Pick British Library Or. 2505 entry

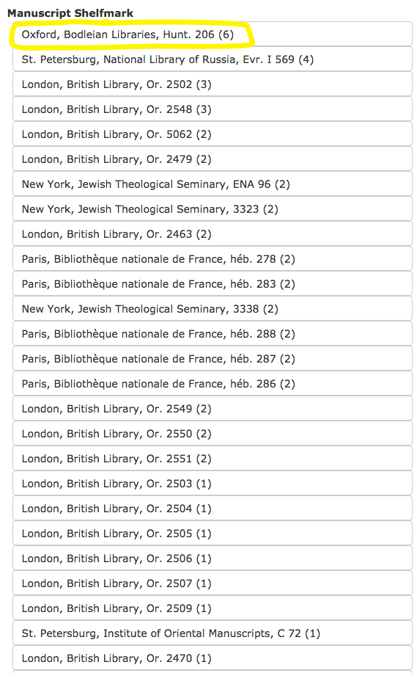point(213,533)
